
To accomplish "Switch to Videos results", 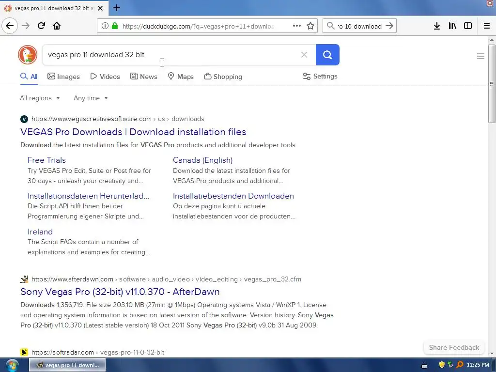I will [105, 77].
